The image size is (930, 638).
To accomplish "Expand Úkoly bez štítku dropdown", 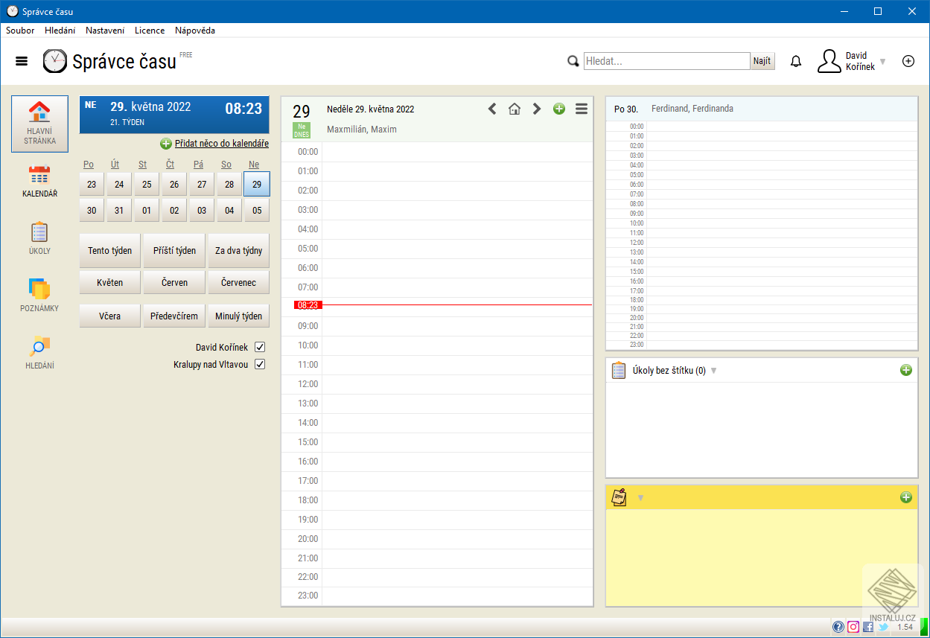I will 713,371.
